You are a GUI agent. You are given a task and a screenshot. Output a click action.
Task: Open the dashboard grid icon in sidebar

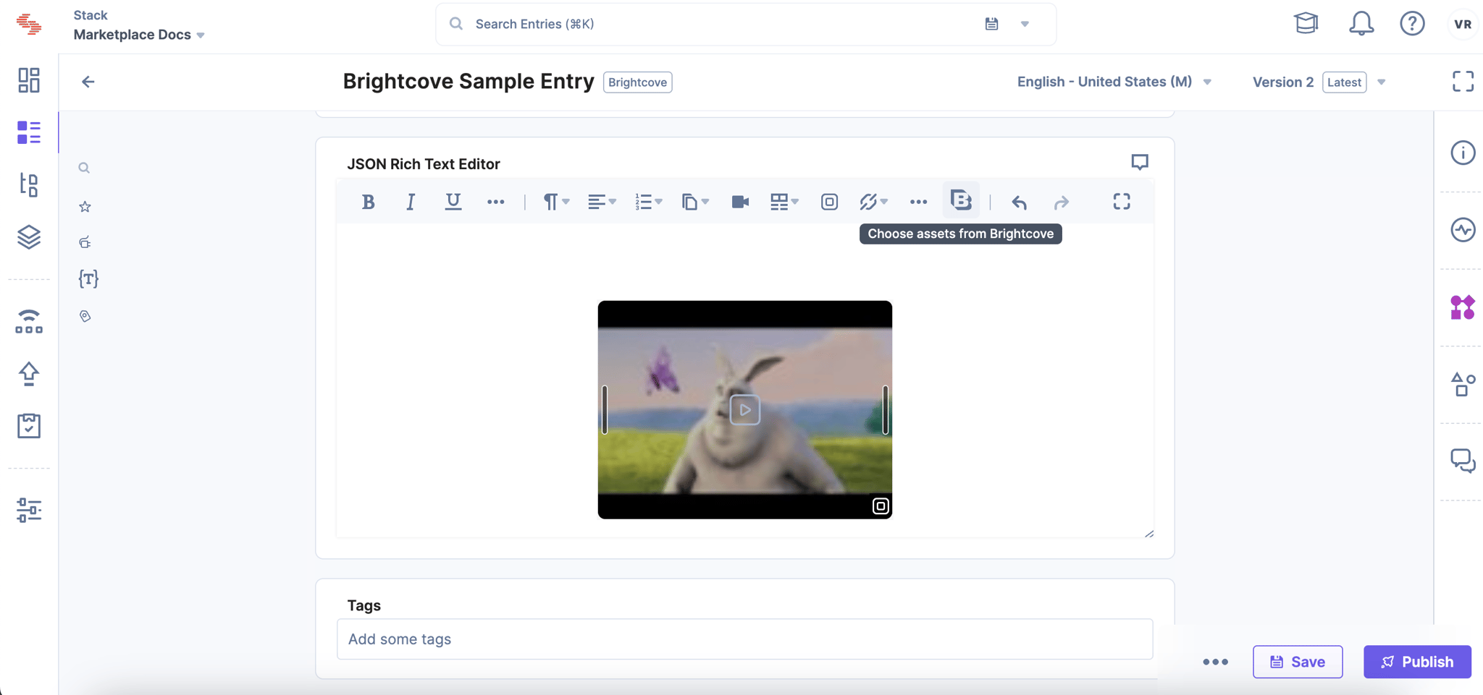pos(29,80)
